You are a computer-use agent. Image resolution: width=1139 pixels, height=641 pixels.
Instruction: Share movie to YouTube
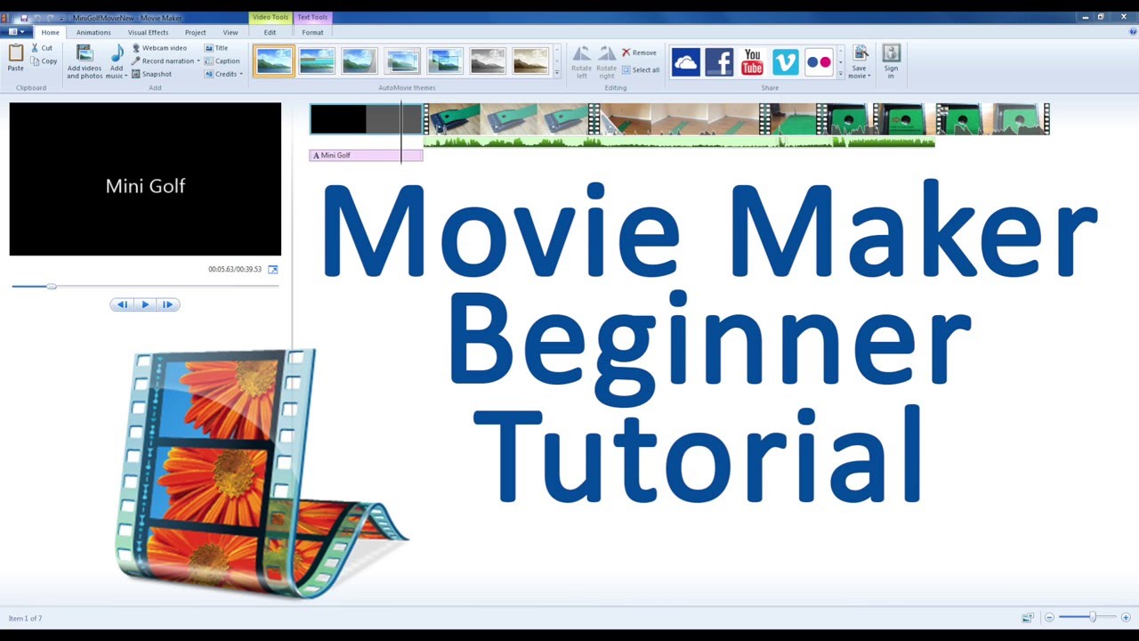753,62
